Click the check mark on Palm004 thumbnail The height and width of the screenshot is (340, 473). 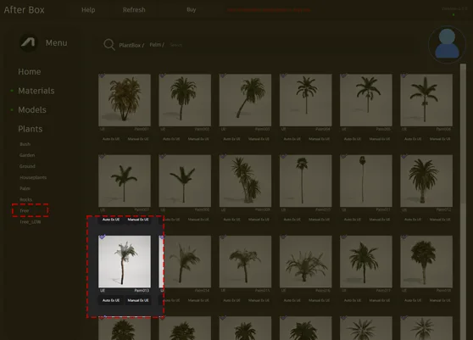[283, 75]
